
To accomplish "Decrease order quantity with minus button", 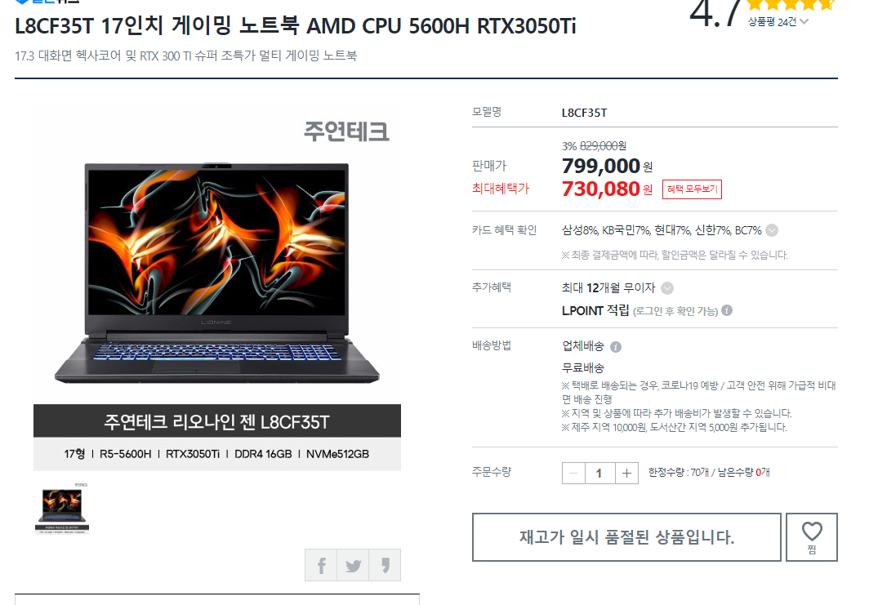I will coord(573,474).
